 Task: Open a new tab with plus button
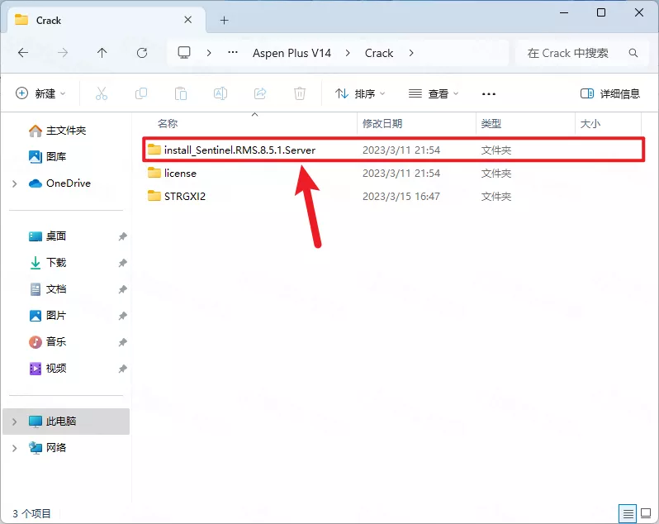click(224, 20)
